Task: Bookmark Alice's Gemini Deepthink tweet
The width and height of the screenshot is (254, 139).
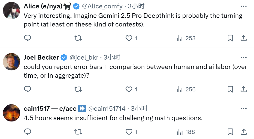Action: (230, 38)
